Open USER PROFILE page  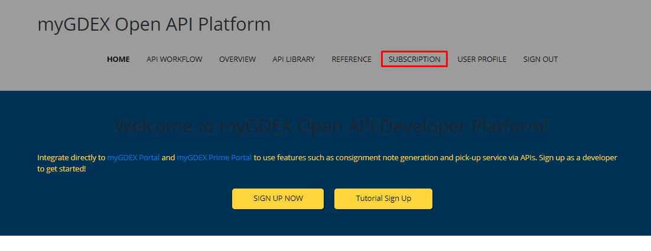point(482,60)
